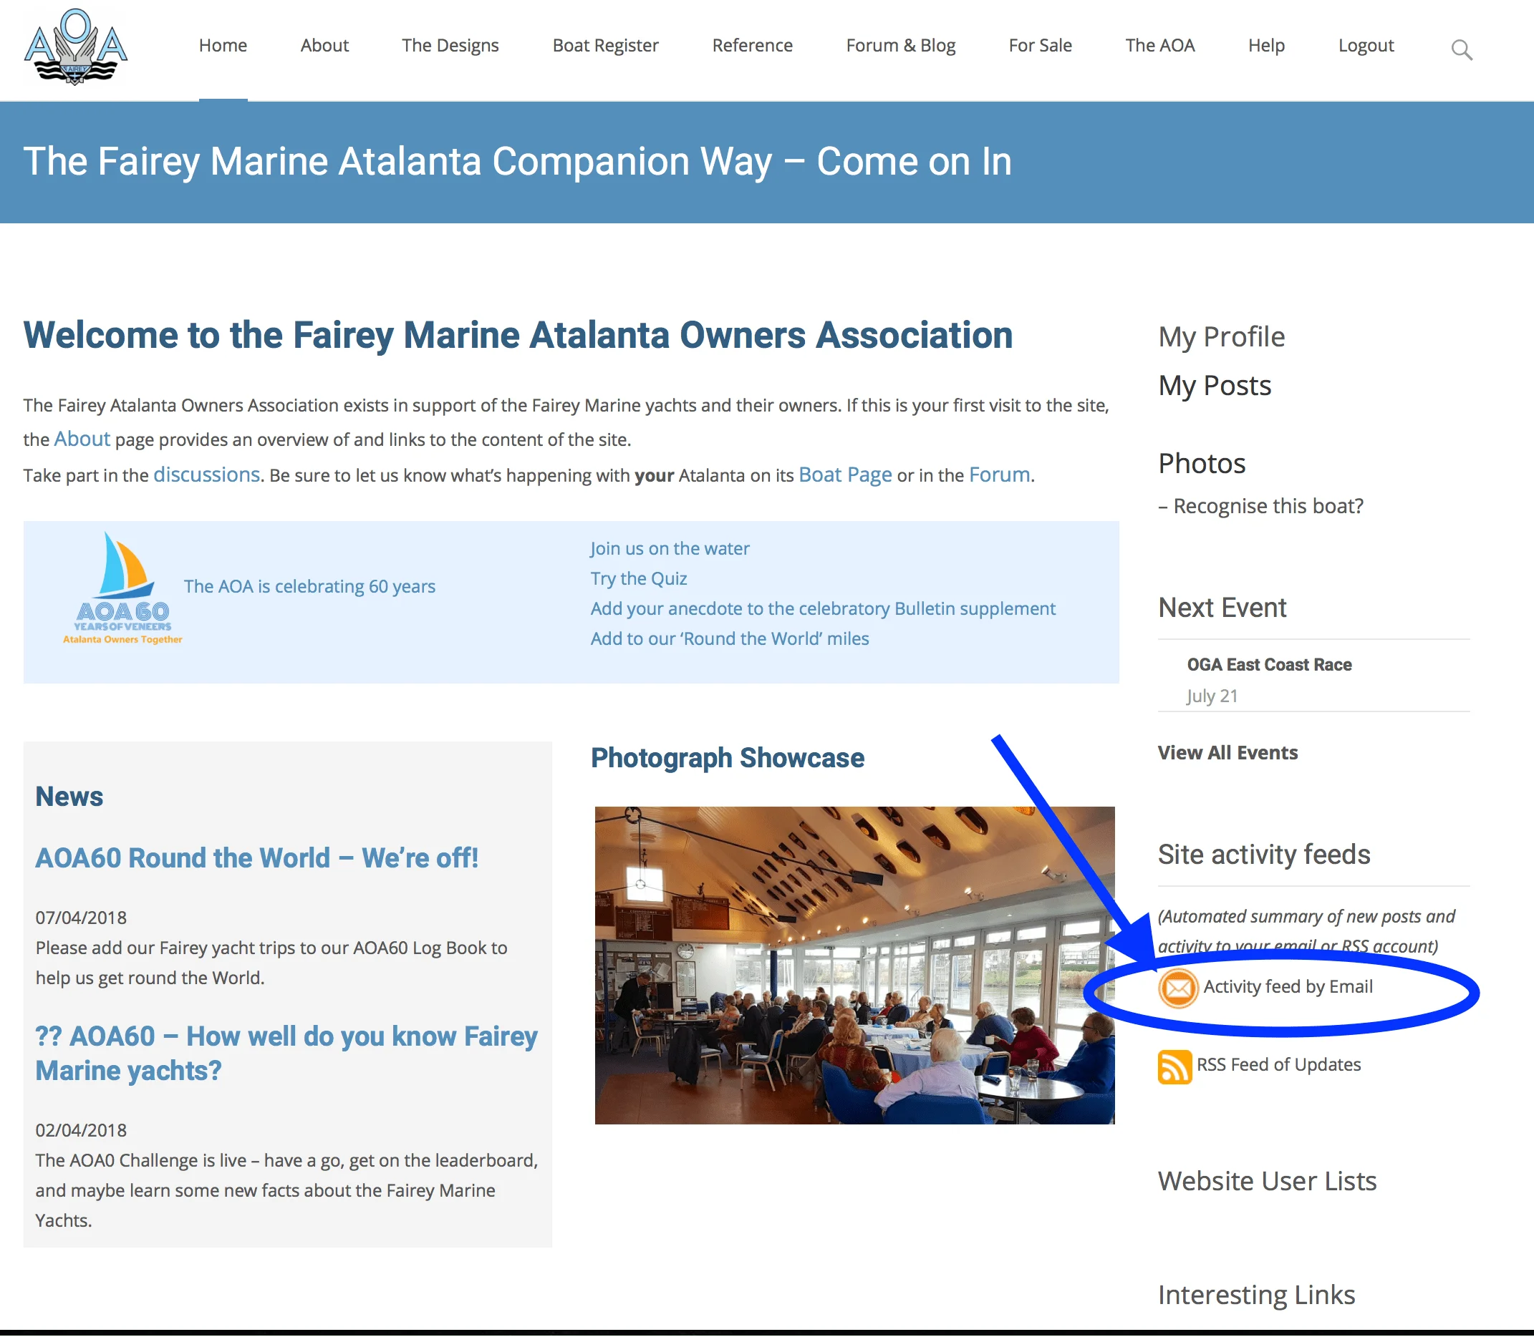Open the Forum & Blog menu

[900, 46]
